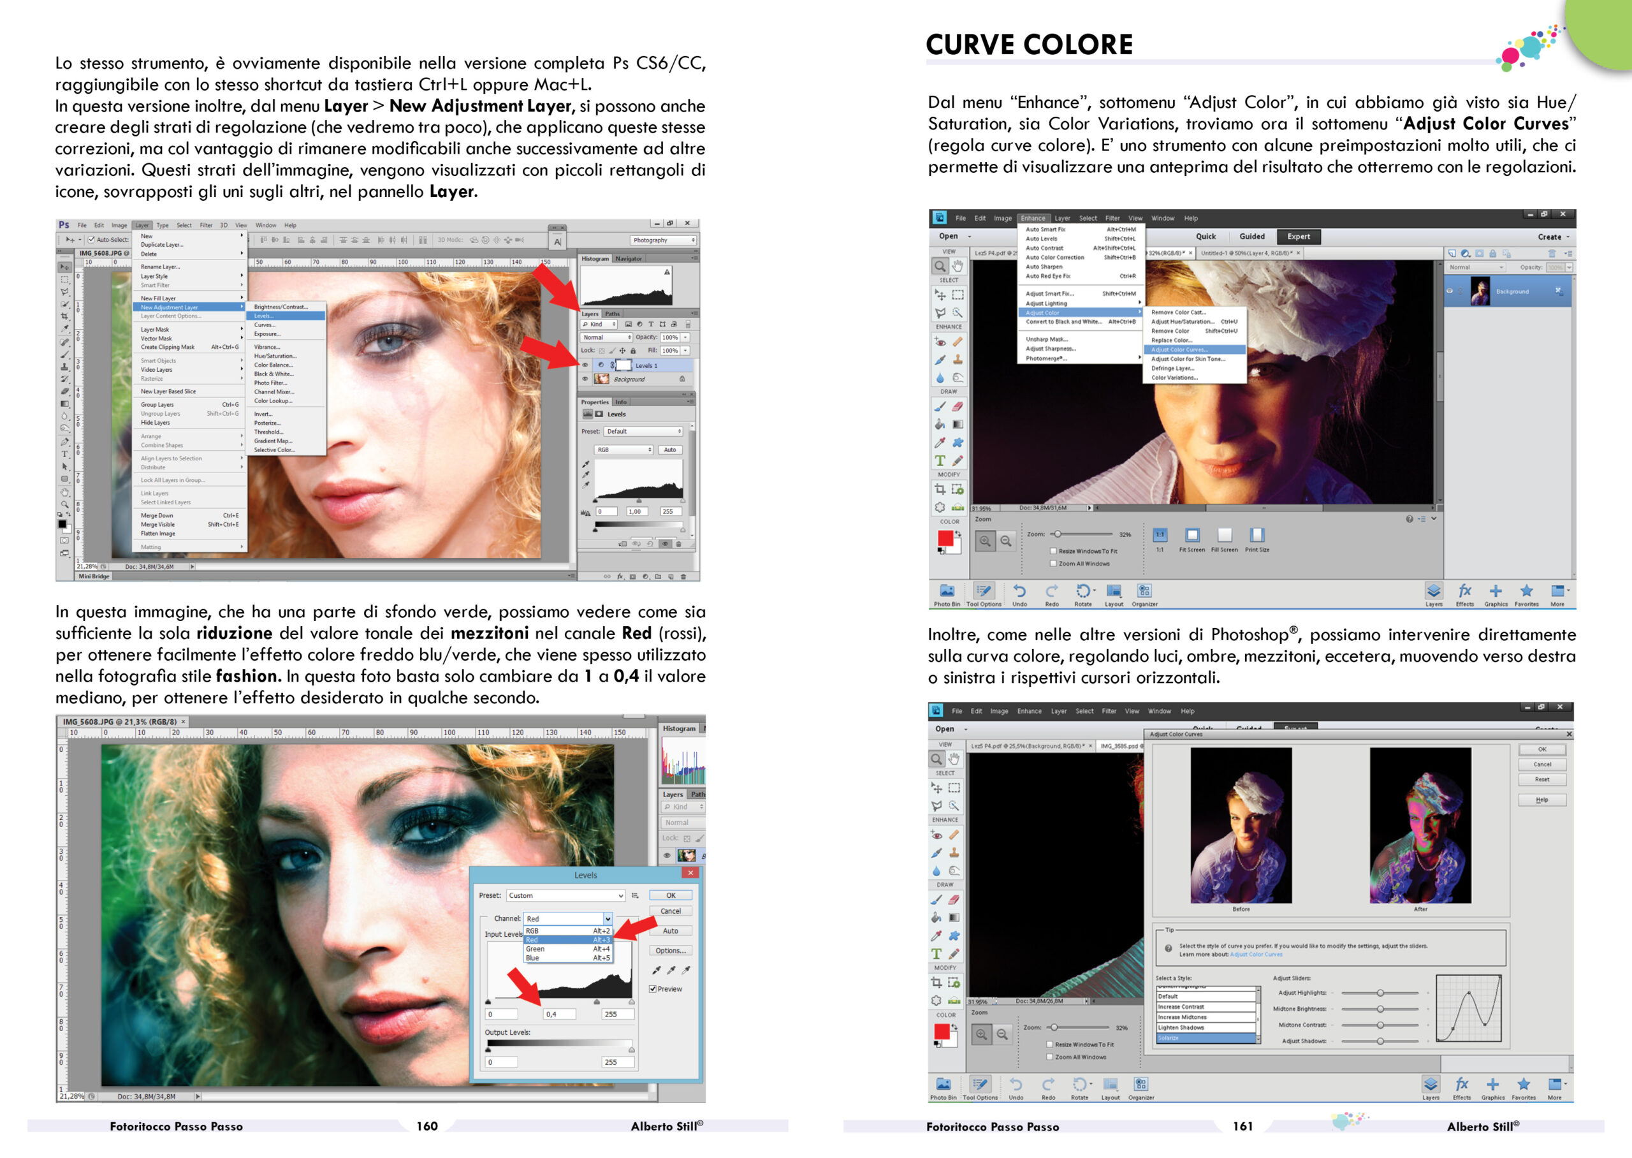Click red foreground color swatch, Enhance-menu Elements window
The width and height of the screenshot is (1632, 1158).
point(945,538)
